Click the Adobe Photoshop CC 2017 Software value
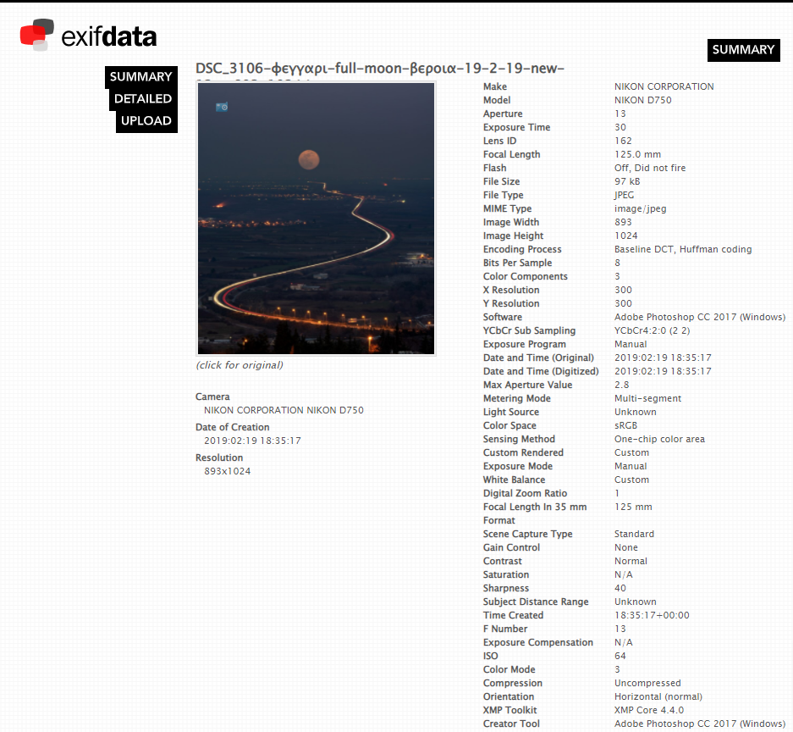 click(x=699, y=317)
